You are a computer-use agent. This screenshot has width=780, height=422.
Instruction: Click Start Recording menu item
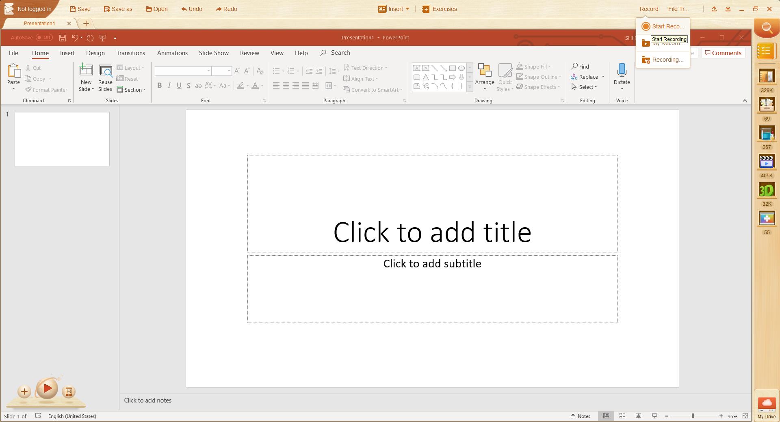[663, 26]
